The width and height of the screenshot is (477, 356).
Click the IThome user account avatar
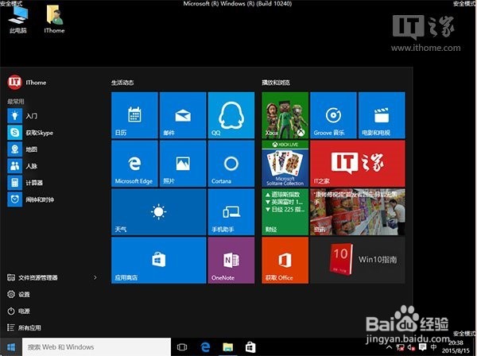click(14, 83)
